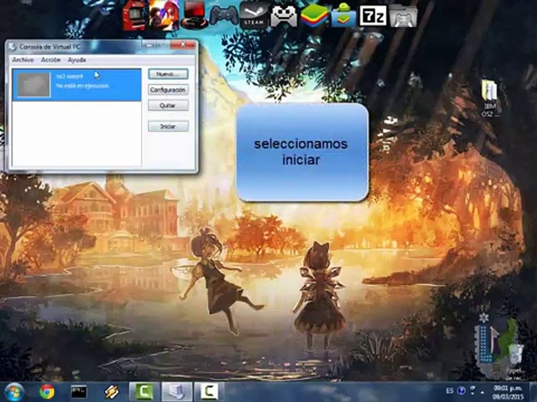The image size is (537, 402).
Task: Open the Ayuda menu
Action: [77, 60]
